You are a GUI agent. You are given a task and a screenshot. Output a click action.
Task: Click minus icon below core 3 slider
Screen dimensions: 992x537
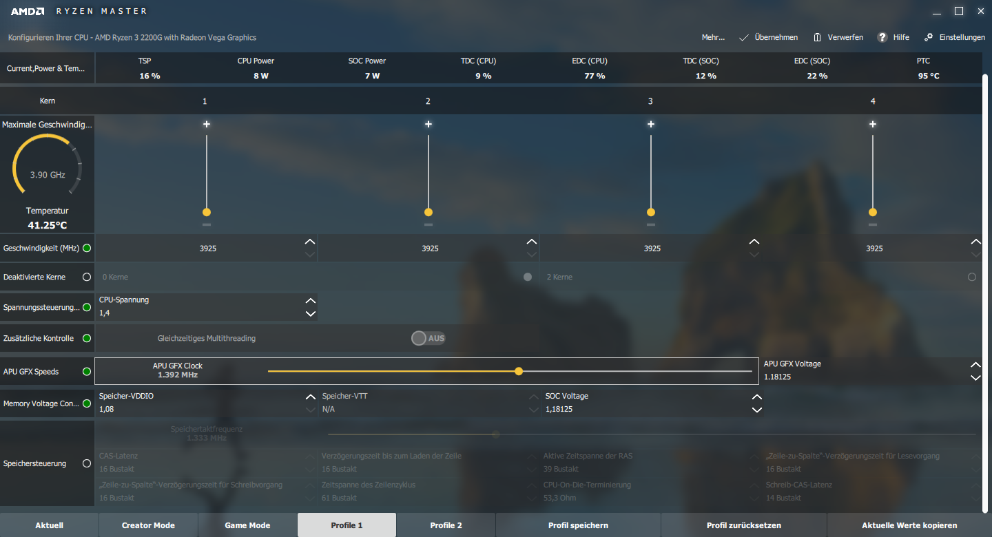[x=651, y=224]
